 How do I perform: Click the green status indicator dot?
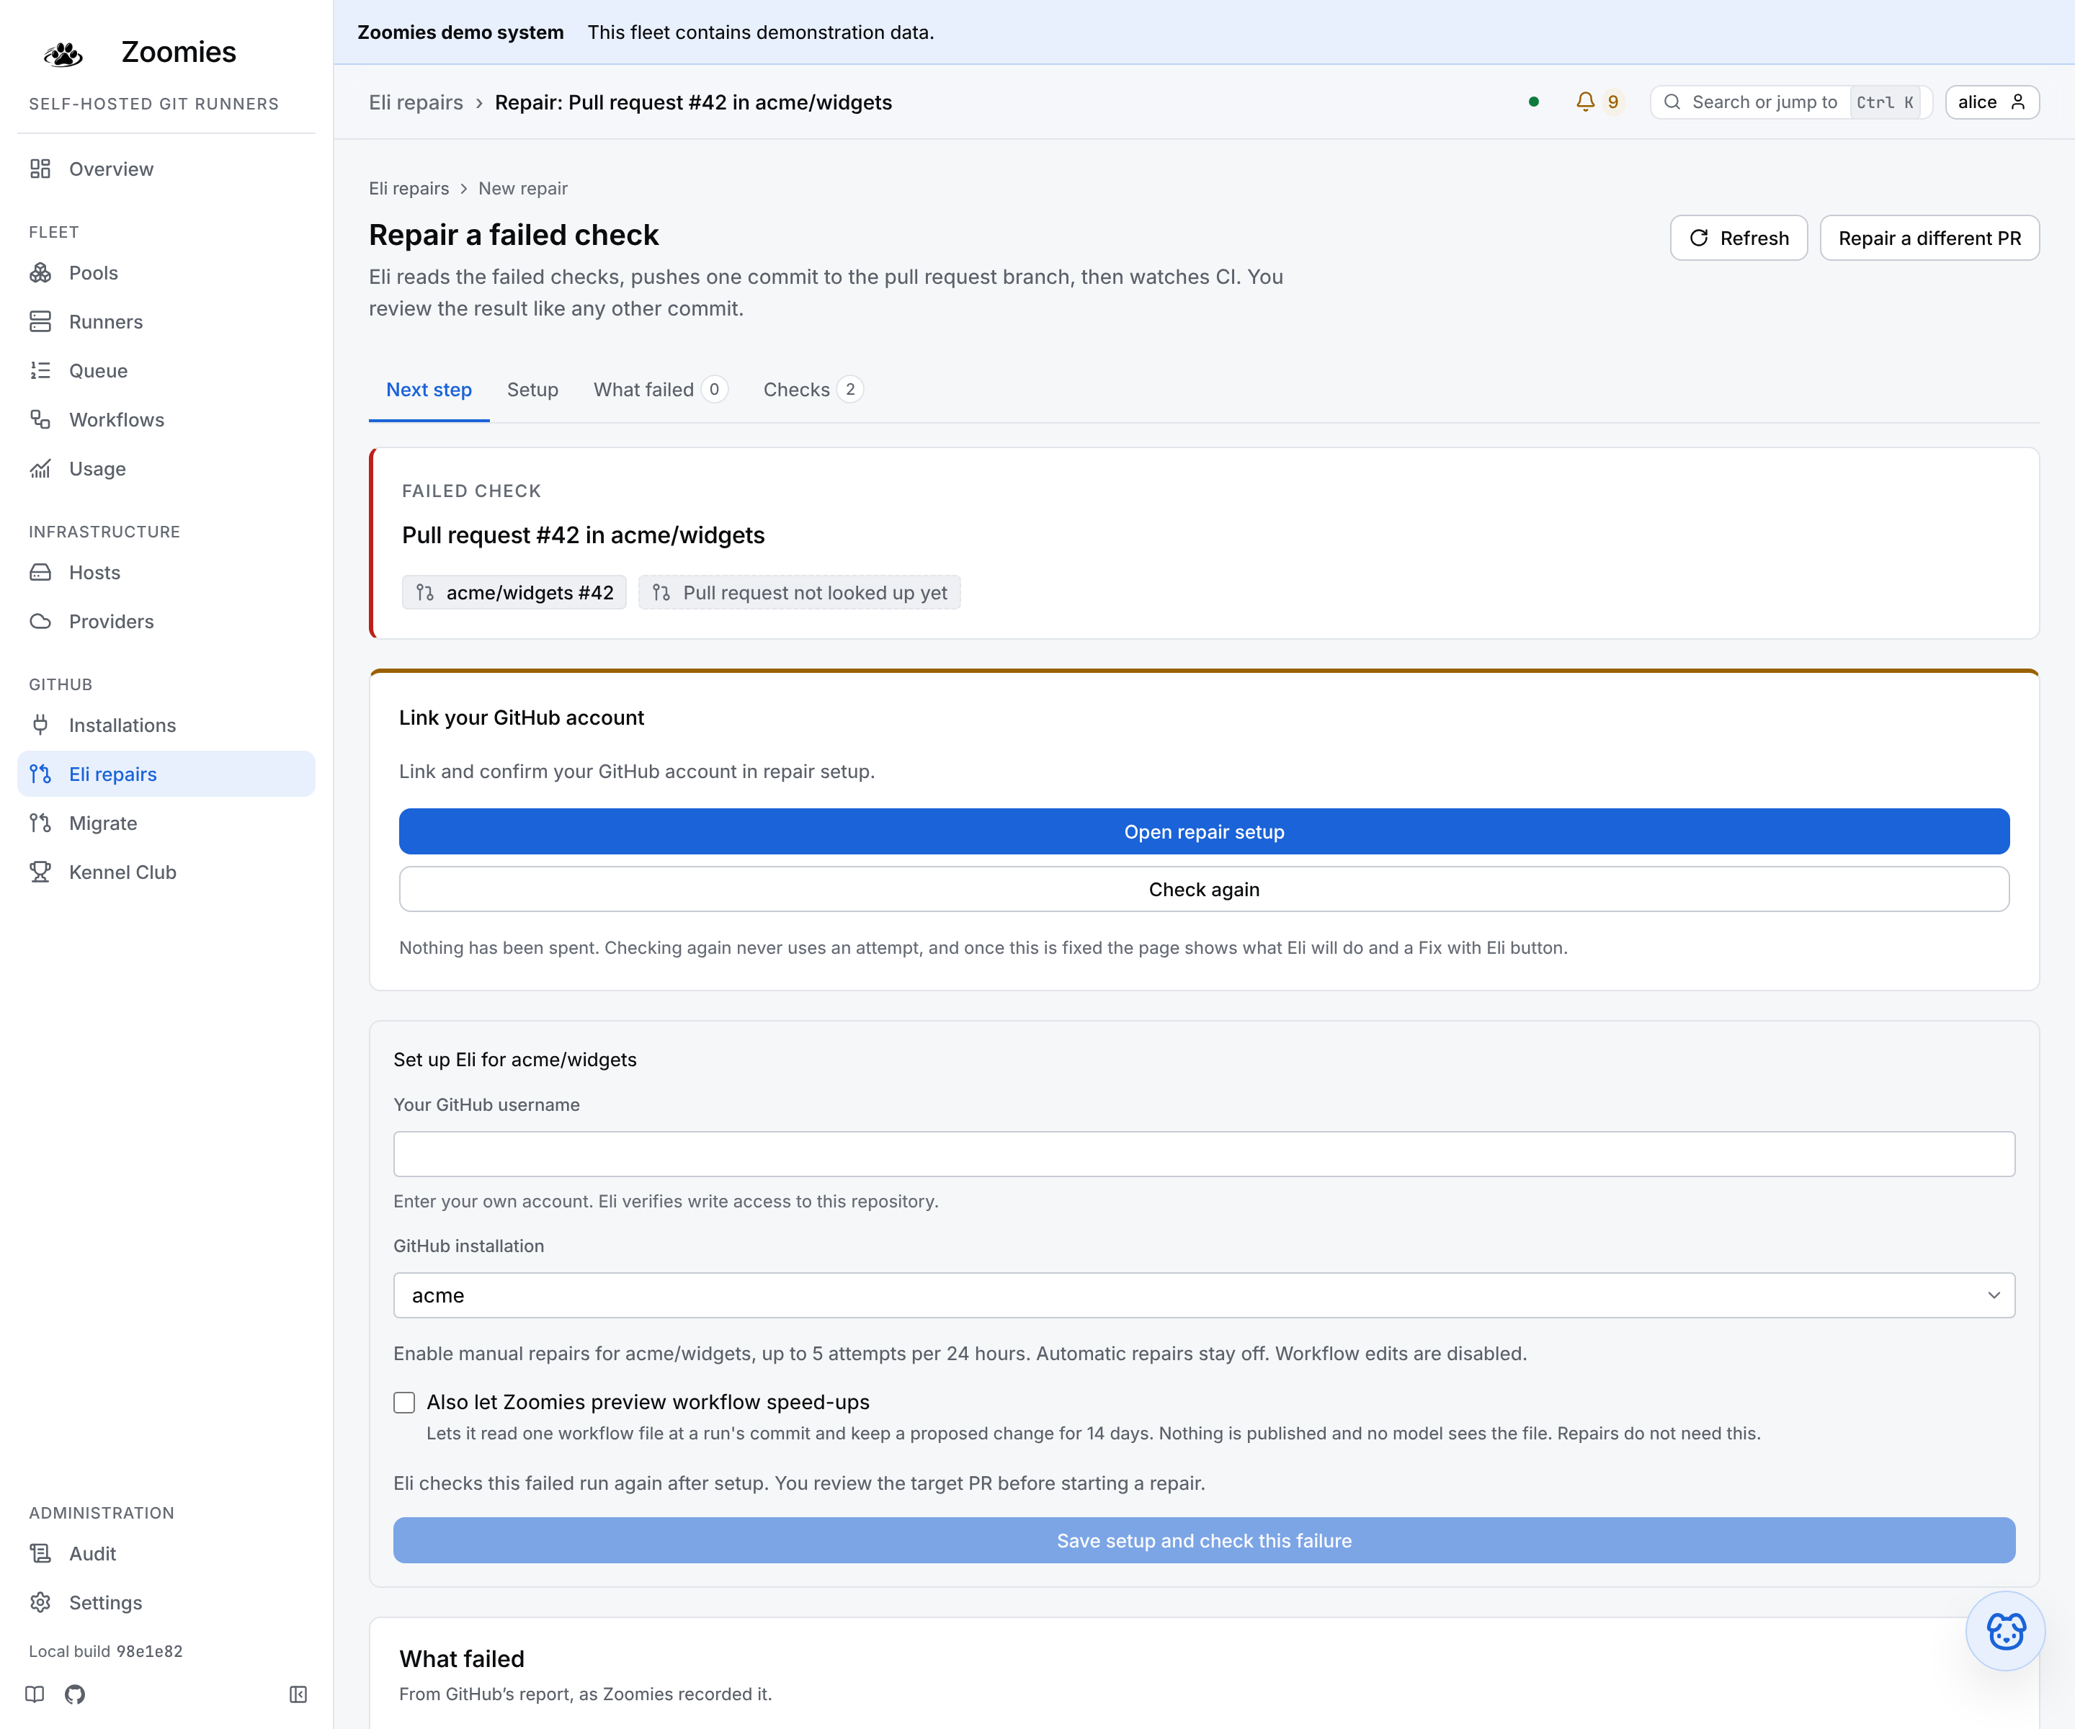click(x=1533, y=102)
